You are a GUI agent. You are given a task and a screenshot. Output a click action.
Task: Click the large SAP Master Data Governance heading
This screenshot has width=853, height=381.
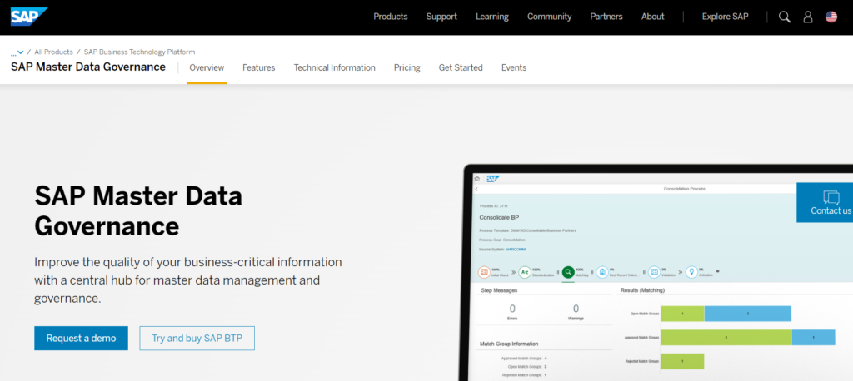click(139, 211)
